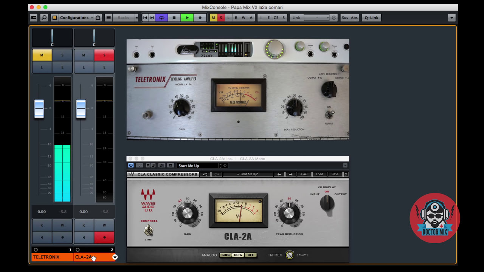Go to next marker transport button
The width and height of the screenshot is (484, 272).
[152, 18]
